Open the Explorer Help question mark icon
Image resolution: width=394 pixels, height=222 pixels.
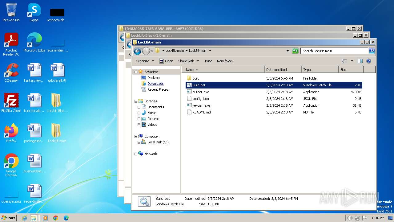369,61
